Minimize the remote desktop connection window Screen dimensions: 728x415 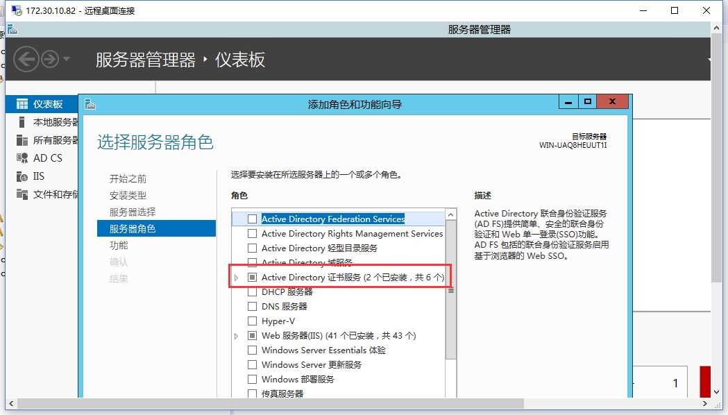643,10
